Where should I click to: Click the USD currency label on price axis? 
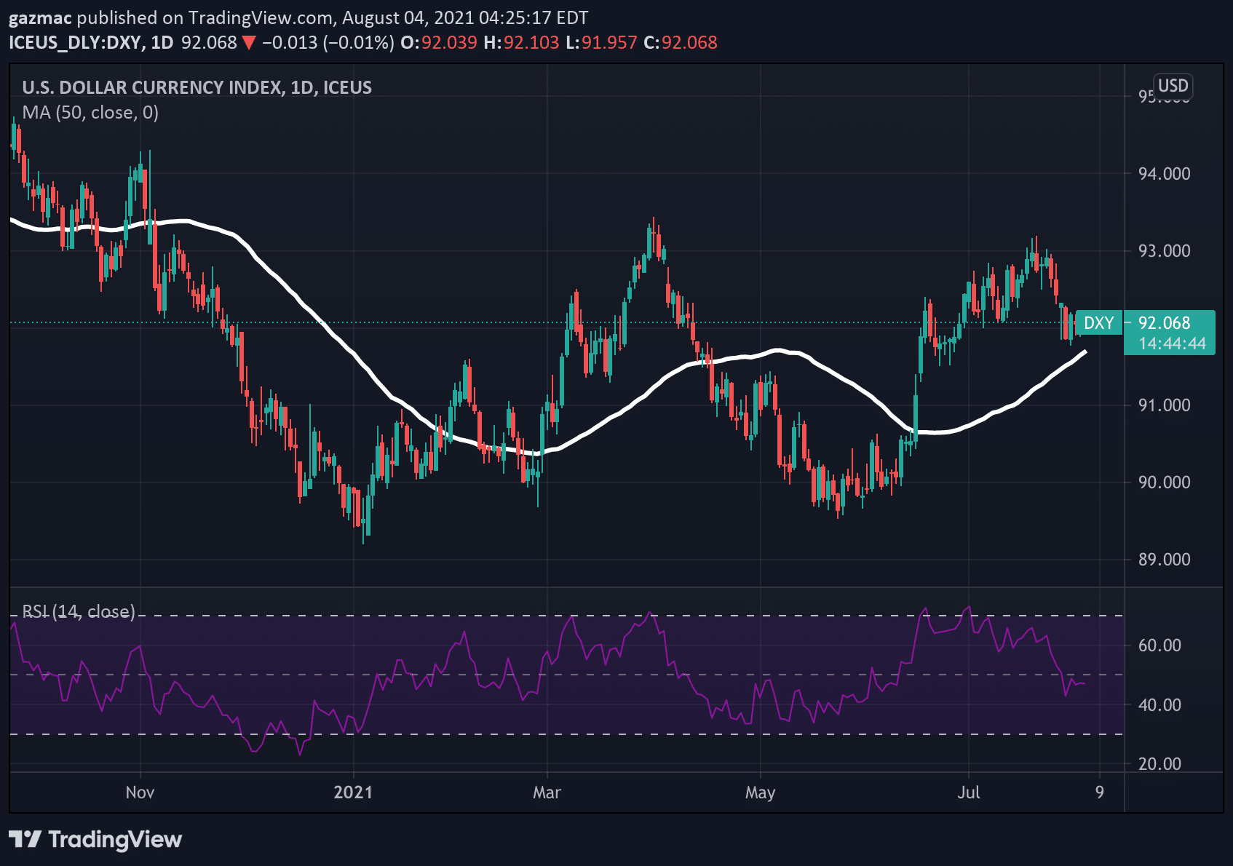pos(1173,86)
